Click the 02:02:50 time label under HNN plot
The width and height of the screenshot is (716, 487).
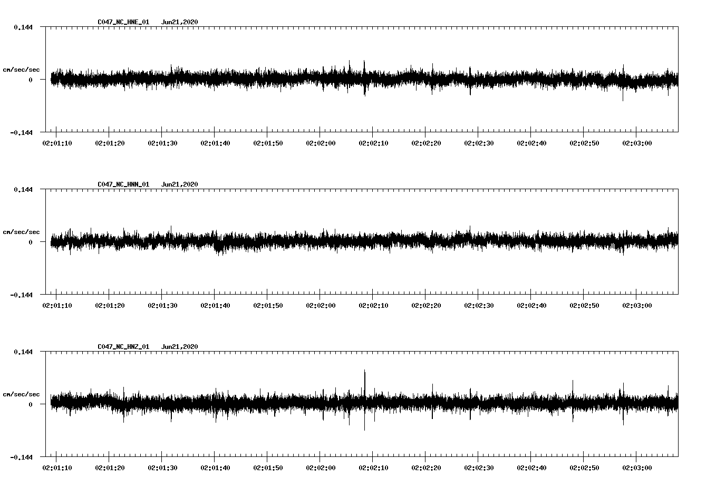pyautogui.click(x=584, y=306)
